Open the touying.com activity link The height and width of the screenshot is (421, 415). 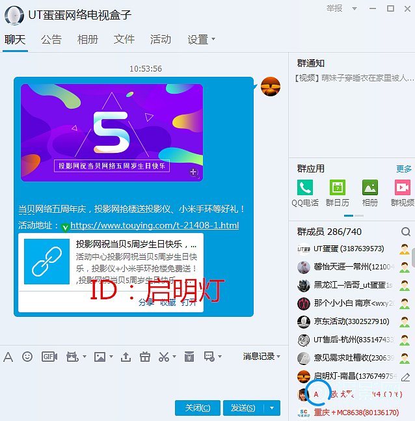[x=154, y=225]
